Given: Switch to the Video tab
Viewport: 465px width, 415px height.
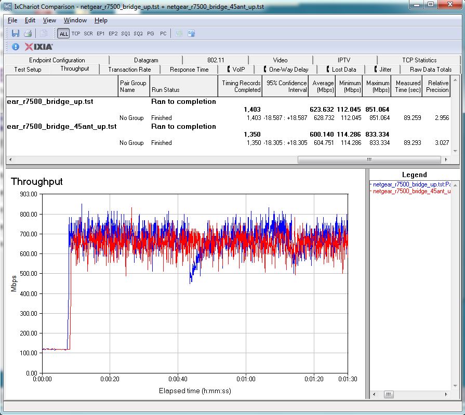Looking at the screenshot, I should 280,60.
